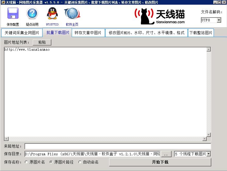227x171 pixels.
Task: Click the URL list scroll down arrow
Action: (x=209, y=135)
